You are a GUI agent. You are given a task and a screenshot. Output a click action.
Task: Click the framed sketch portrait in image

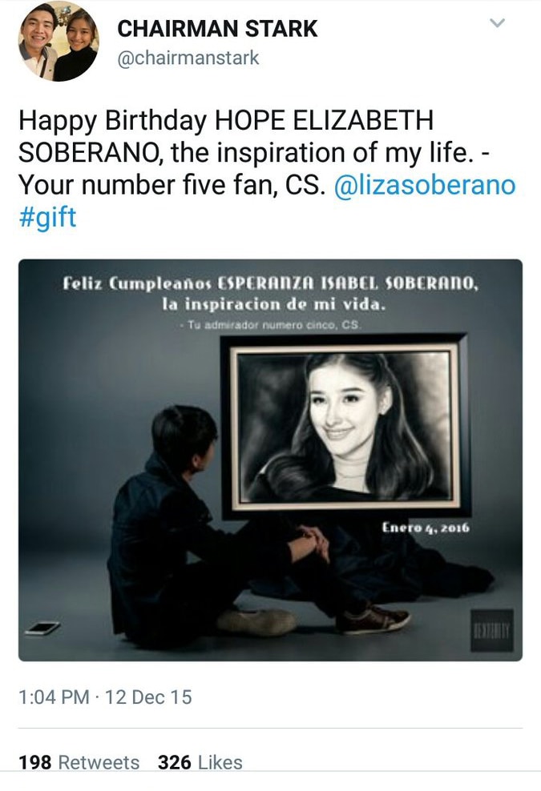(345, 427)
